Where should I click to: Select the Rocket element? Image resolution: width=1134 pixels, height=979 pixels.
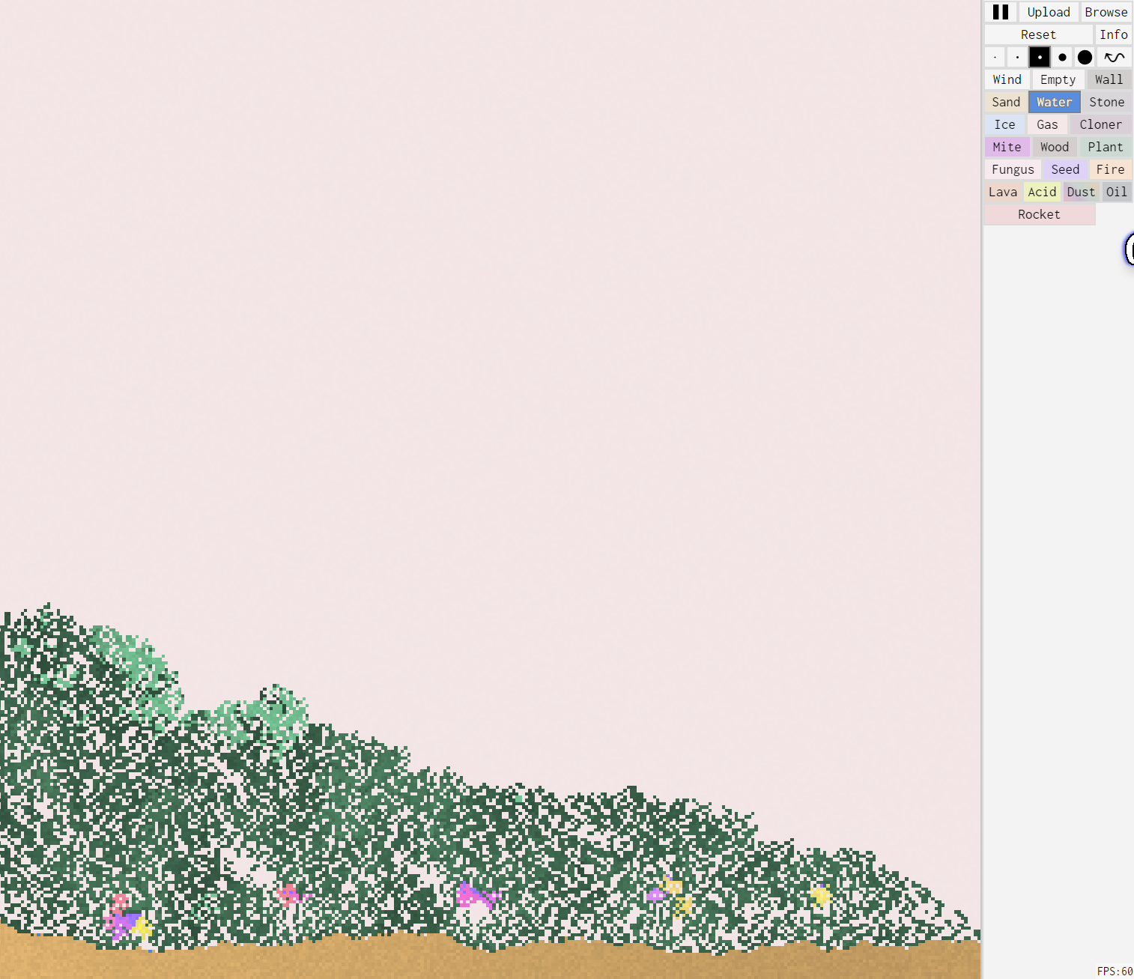point(1039,214)
